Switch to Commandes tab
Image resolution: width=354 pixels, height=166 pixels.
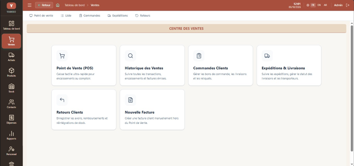(x=90, y=16)
